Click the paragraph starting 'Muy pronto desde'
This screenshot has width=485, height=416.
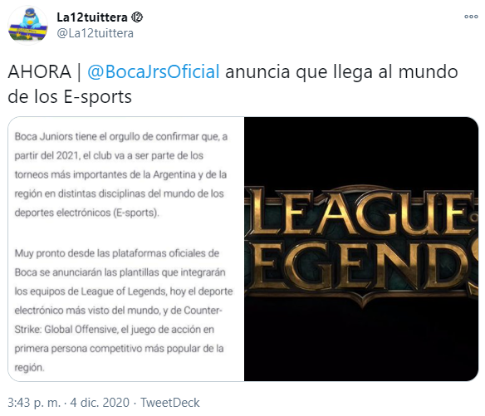(124, 311)
